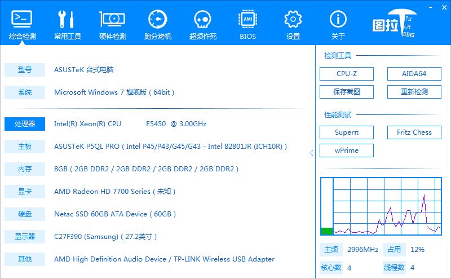Click the 核心数 label
Viewport: 451px width, 279px height.
tap(331, 268)
